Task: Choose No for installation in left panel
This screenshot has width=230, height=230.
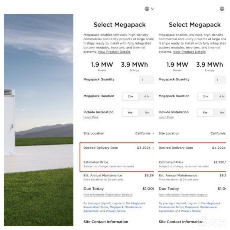Action: point(147,113)
